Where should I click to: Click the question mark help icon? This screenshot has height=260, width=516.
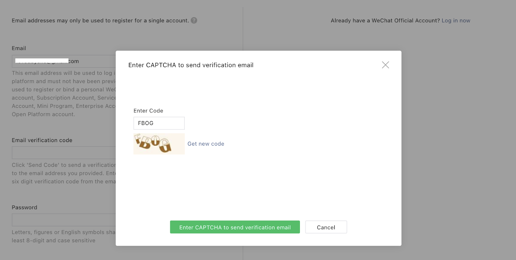pos(194,20)
